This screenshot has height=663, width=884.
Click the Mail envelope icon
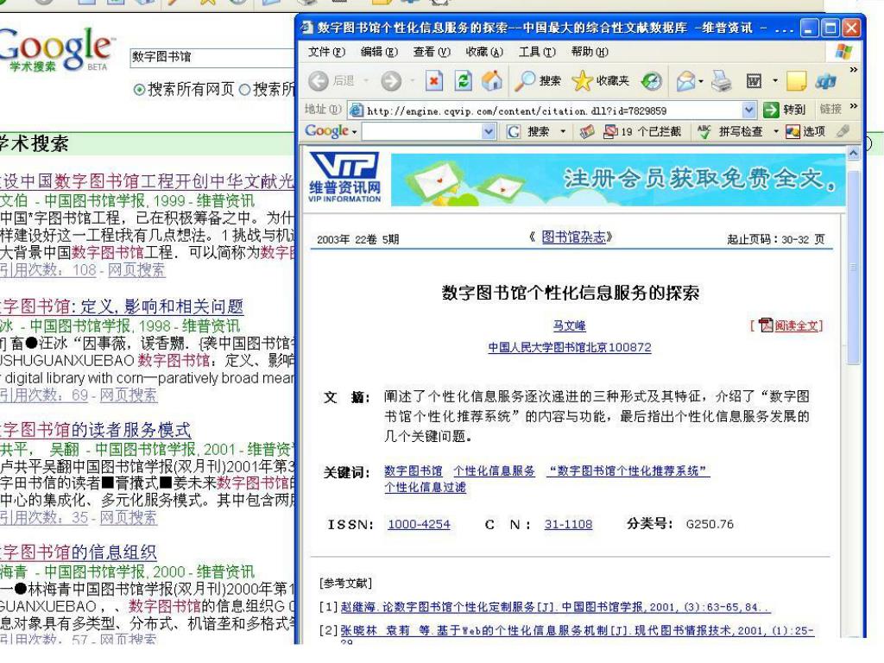click(x=685, y=81)
